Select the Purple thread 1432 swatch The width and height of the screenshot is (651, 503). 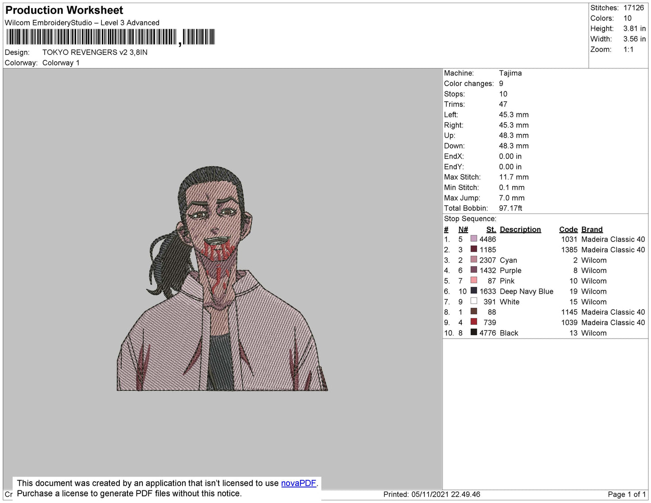click(x=473, y=270)
